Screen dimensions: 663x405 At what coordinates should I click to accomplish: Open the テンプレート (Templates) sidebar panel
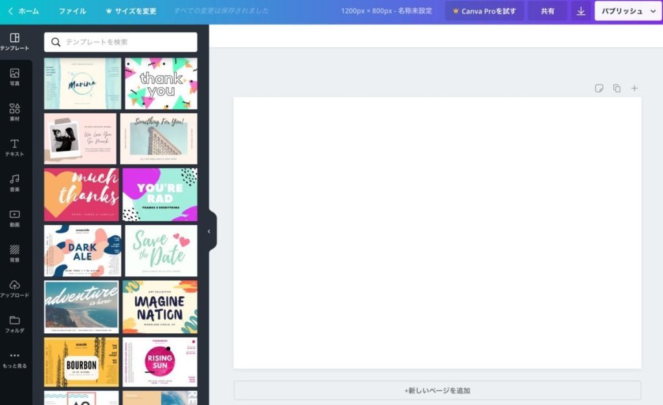pyautogui.click(x=16, y=42)
